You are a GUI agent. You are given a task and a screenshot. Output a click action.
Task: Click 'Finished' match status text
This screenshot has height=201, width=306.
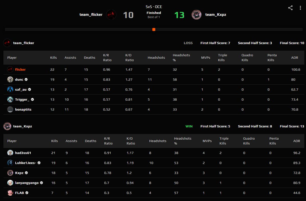[x=154, y=13]
